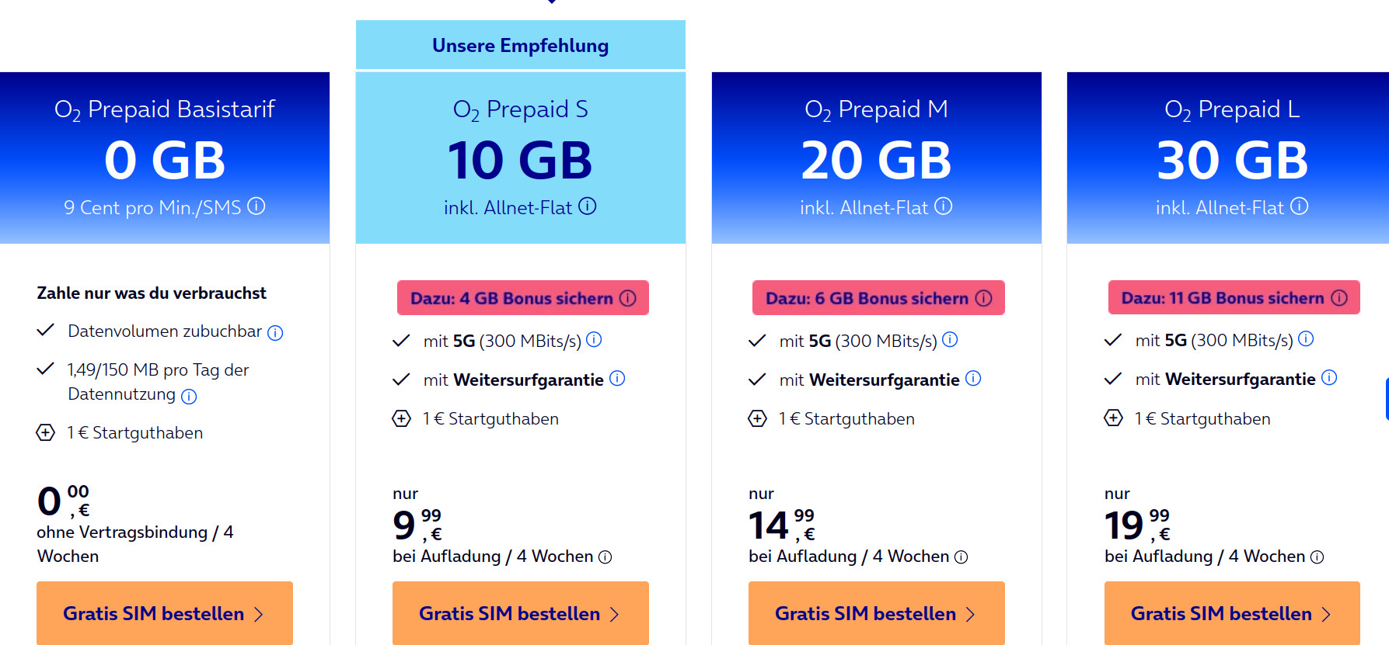
Task: Click info icon after 1,49/150 MB Datennutzung
Action: click(189, 397)
